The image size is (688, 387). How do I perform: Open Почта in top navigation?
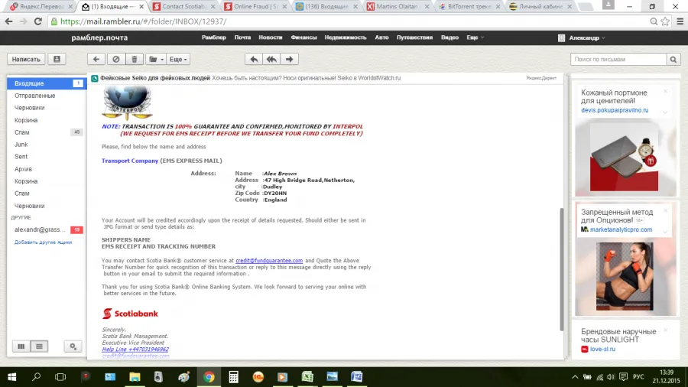(242, 37)
